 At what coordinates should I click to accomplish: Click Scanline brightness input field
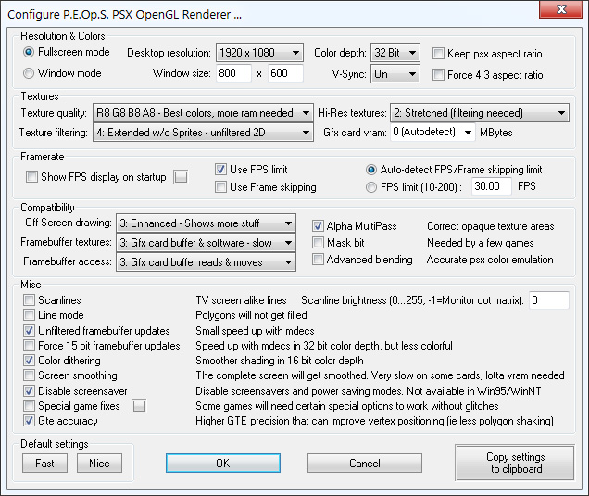click(x=549, y=300)
